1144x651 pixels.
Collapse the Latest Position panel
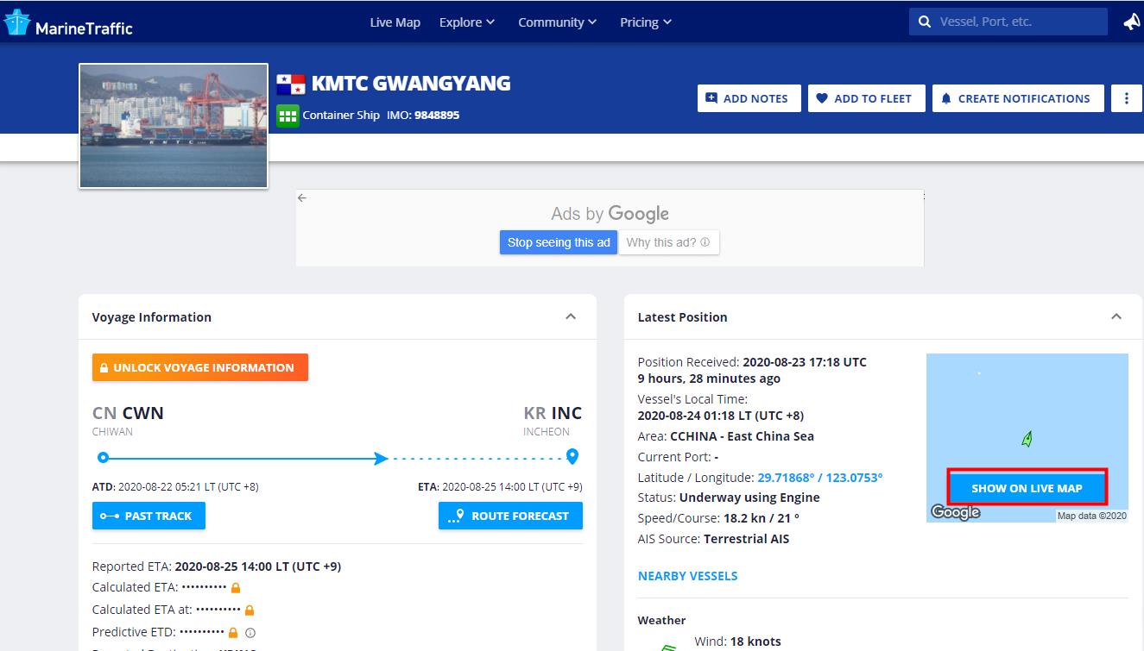(1116, 316)
